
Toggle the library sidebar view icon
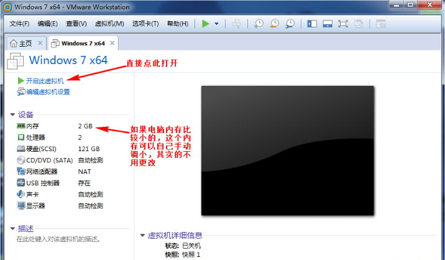click(x=312, y=24)
